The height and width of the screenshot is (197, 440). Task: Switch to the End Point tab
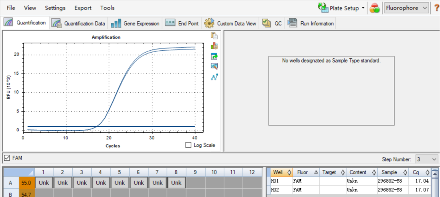pos(182,24)
